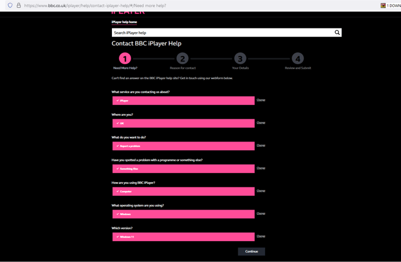
Task: Click the downloads extension icon in toolbar
Action: pyautogui.click(x=383, y=5)
